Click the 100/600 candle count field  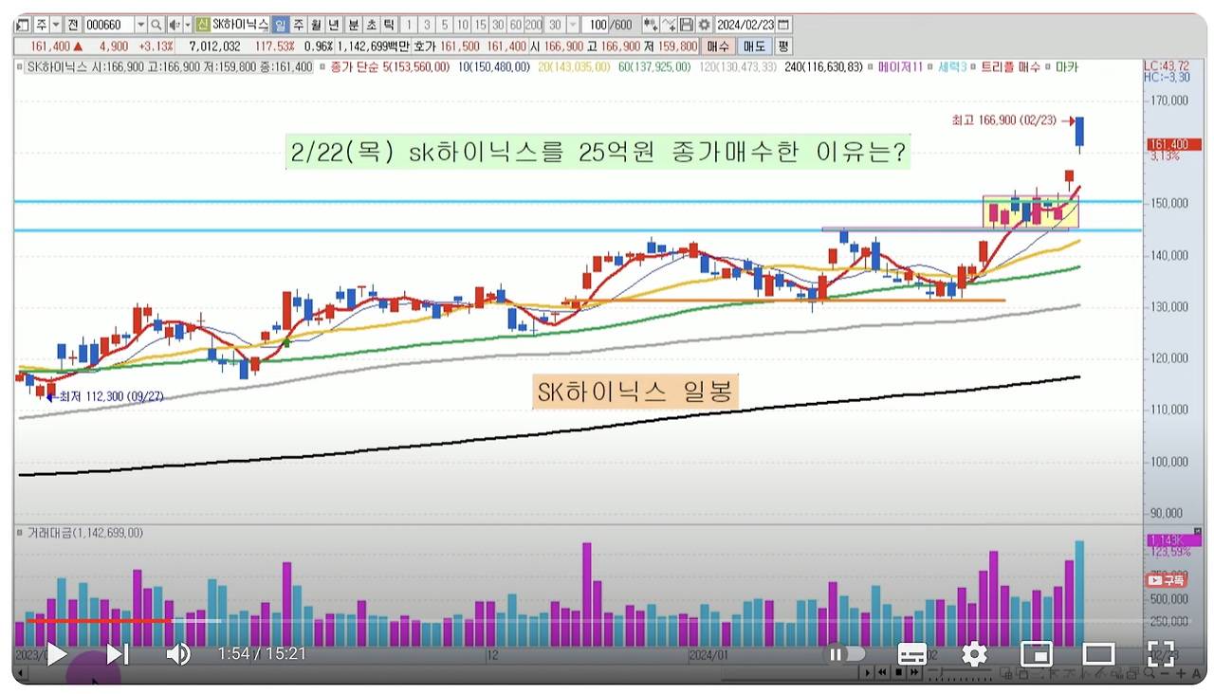(x=607, y=25)
